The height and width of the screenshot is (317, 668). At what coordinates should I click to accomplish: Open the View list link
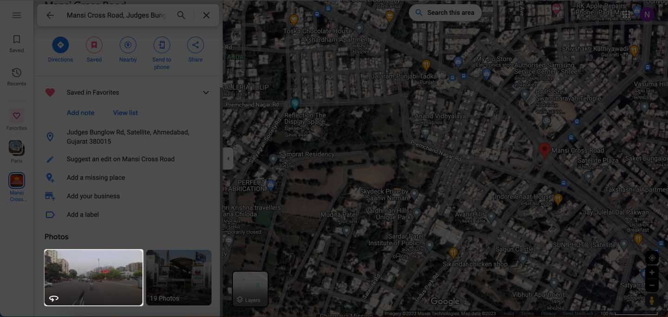[125, 113]
